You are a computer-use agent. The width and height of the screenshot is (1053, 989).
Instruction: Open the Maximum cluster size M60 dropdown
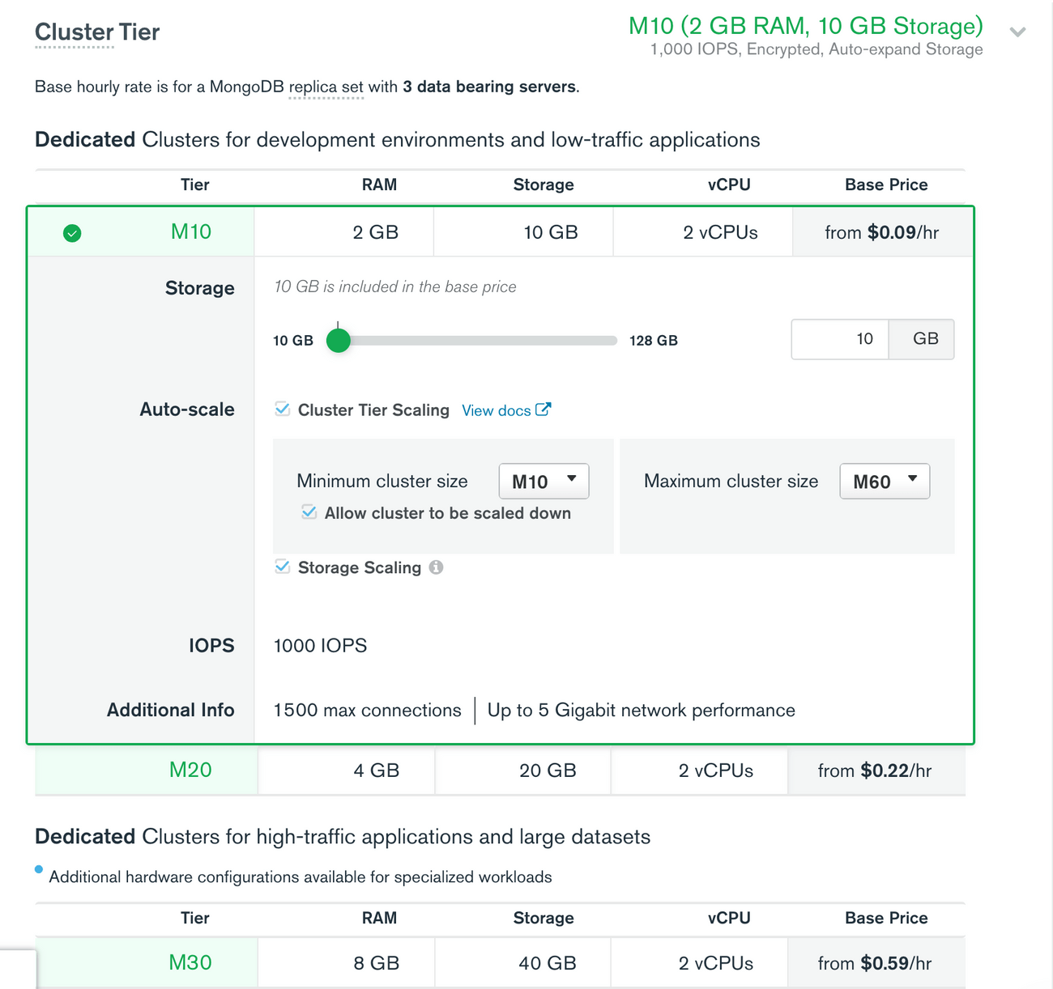coord(884,481)
